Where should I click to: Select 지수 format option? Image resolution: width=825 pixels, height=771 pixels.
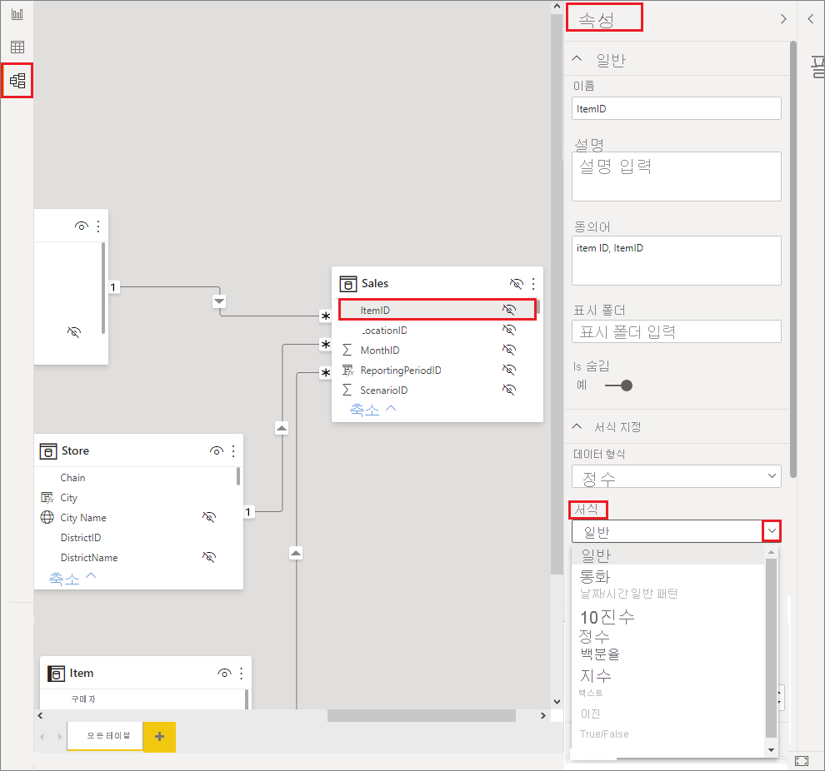coord(596,675)
